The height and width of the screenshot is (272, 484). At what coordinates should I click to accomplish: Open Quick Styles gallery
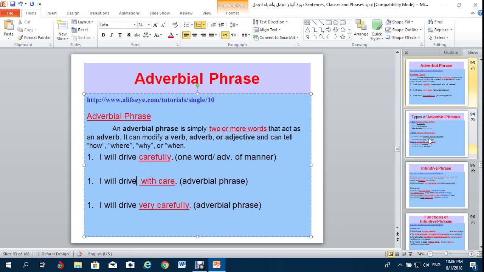377,30
